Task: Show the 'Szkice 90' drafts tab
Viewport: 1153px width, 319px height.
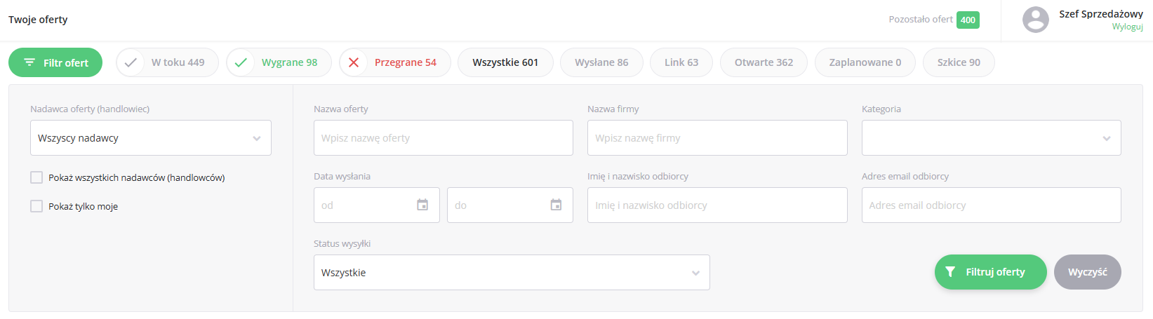Action: click(959, 62)
